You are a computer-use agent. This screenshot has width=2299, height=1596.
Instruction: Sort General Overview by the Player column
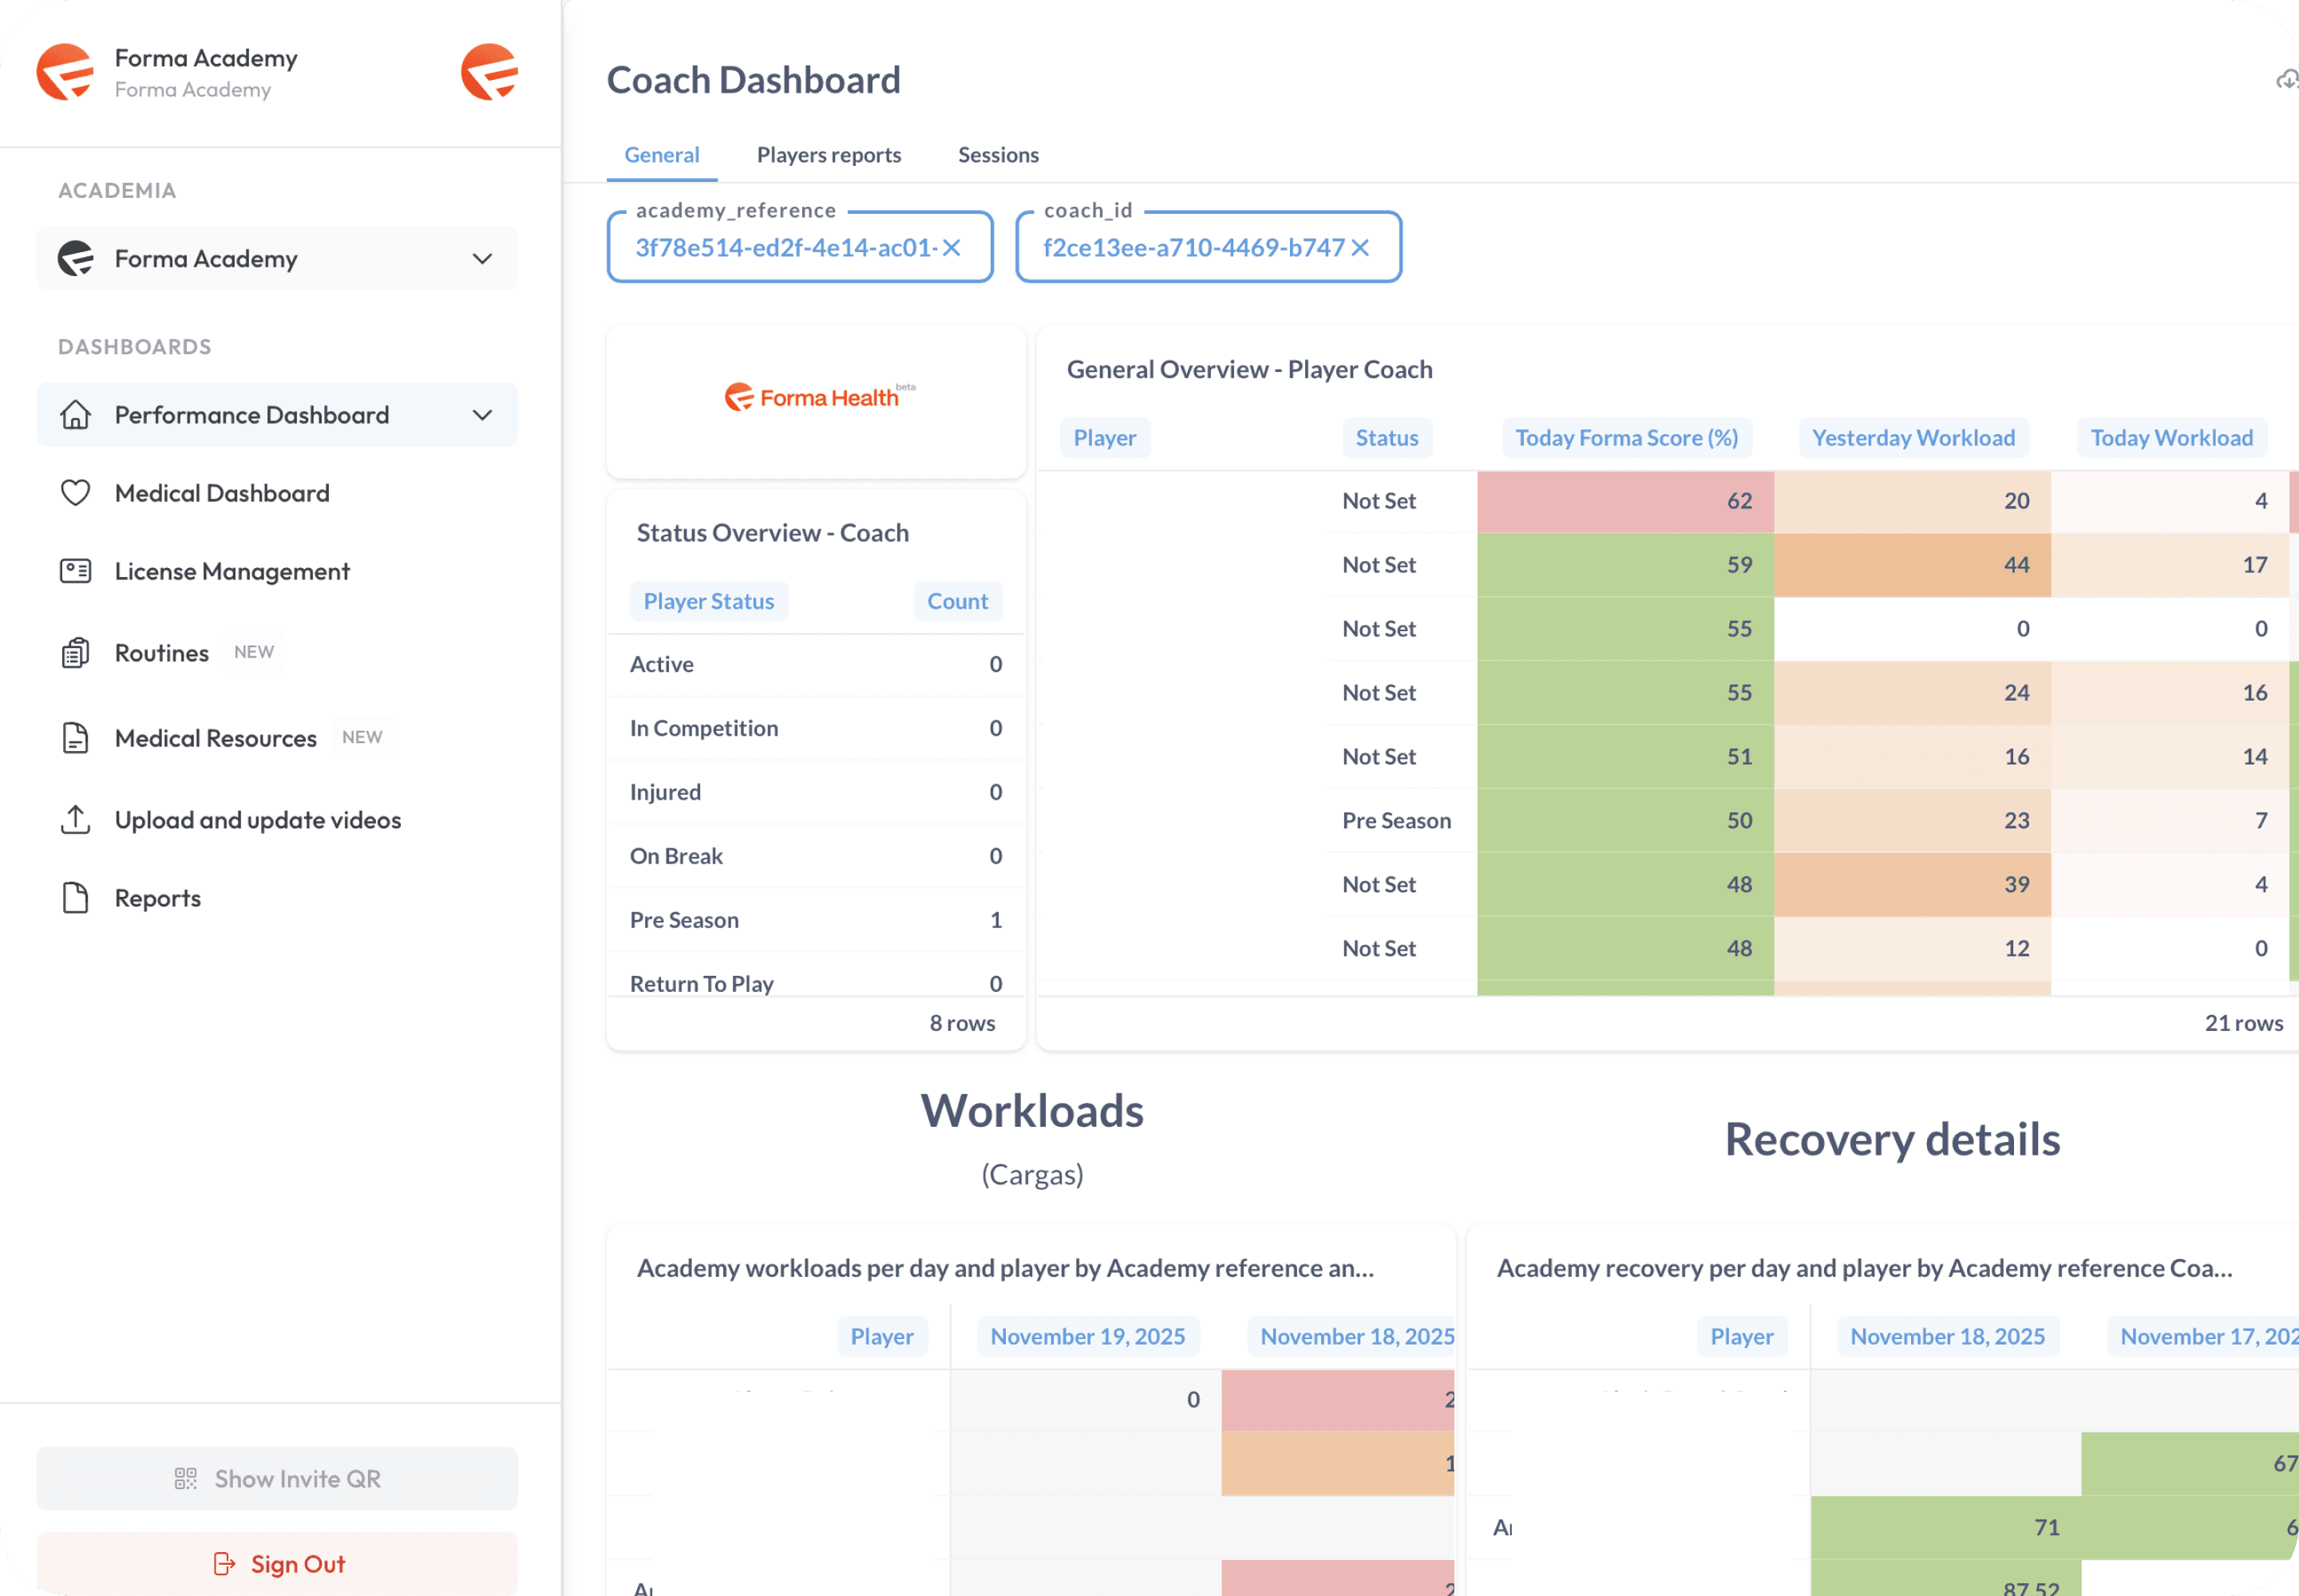pos(1105,438)
